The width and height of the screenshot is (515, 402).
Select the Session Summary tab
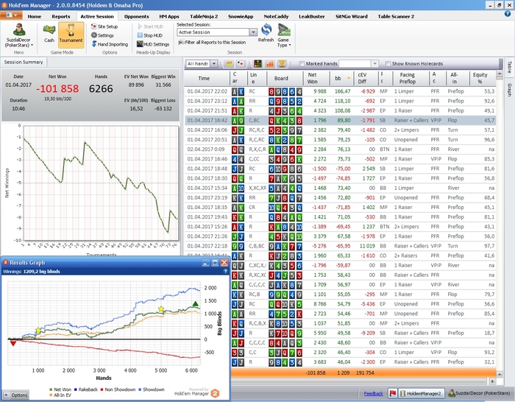click(24, 62)
